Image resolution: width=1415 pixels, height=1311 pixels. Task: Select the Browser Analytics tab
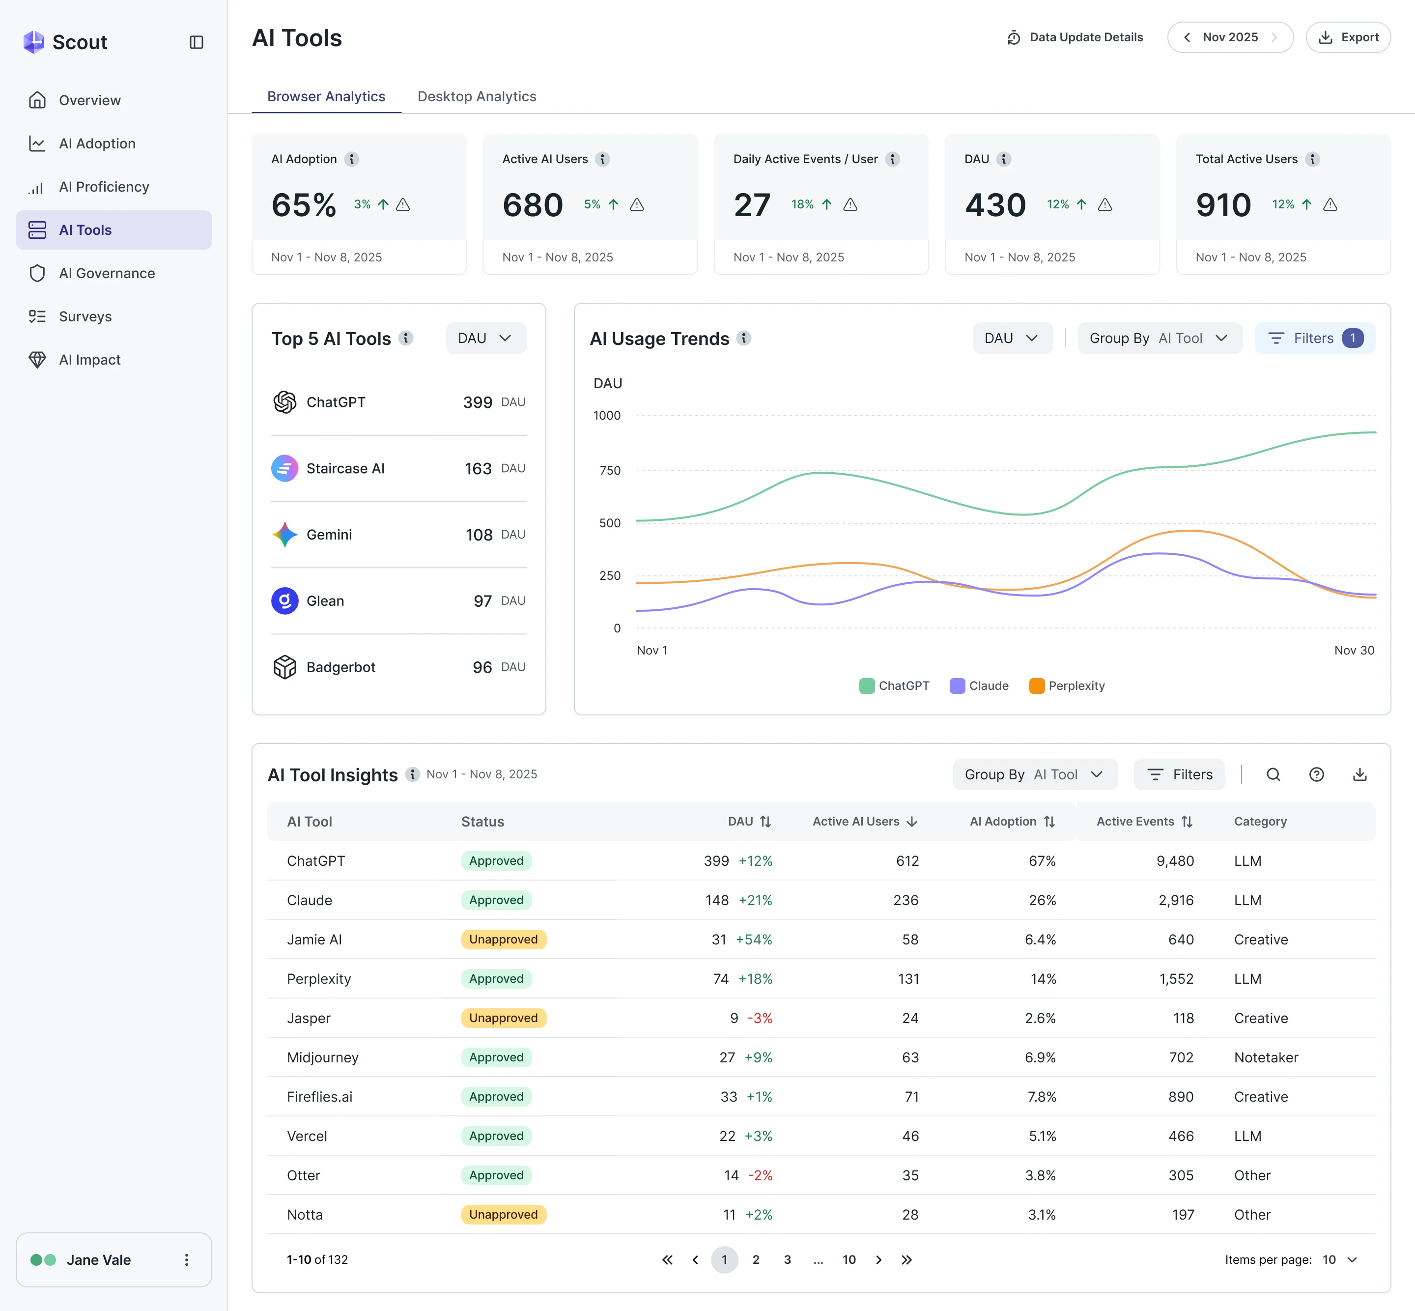(x=326, y=96)
